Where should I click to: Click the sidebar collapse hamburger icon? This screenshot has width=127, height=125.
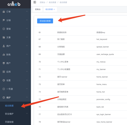tap(35, 2)
